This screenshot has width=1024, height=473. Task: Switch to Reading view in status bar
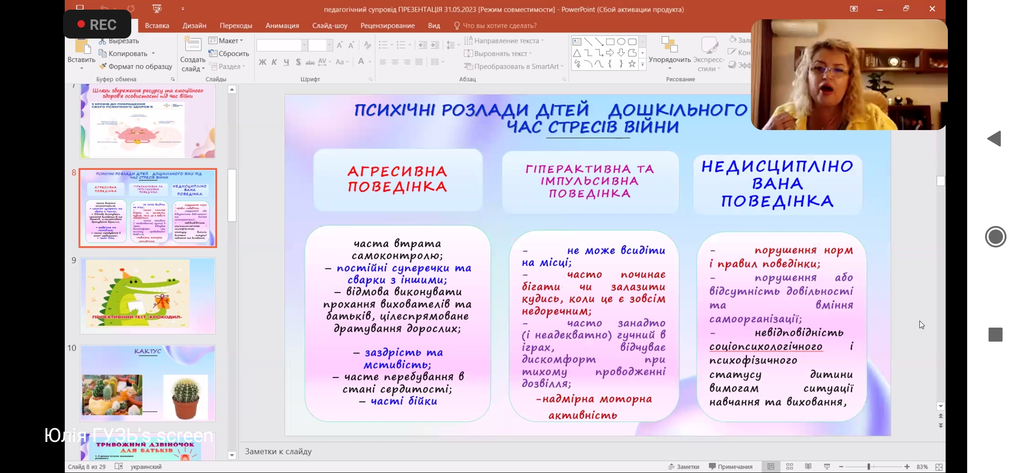coord(808,467)
